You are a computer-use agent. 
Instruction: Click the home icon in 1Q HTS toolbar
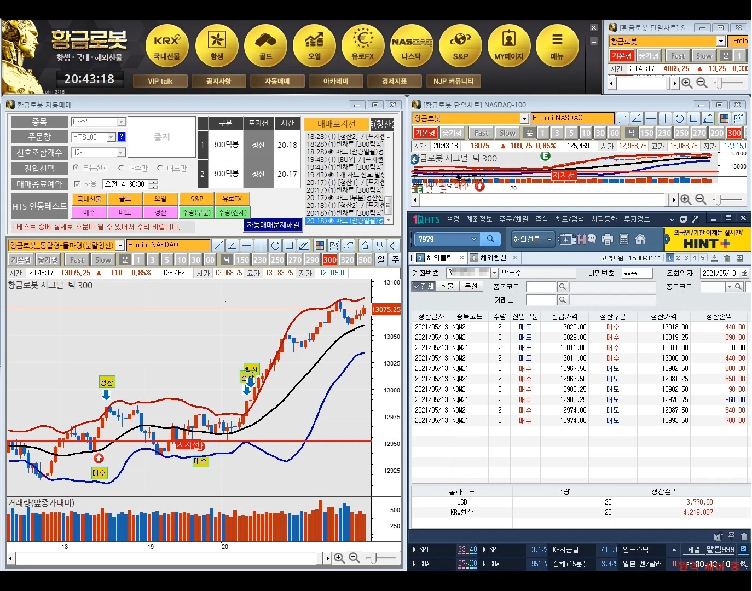click(x=640, y=239)
